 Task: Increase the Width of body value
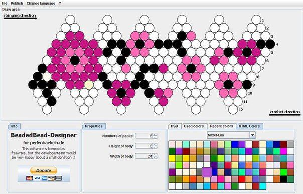coord(155,154)
